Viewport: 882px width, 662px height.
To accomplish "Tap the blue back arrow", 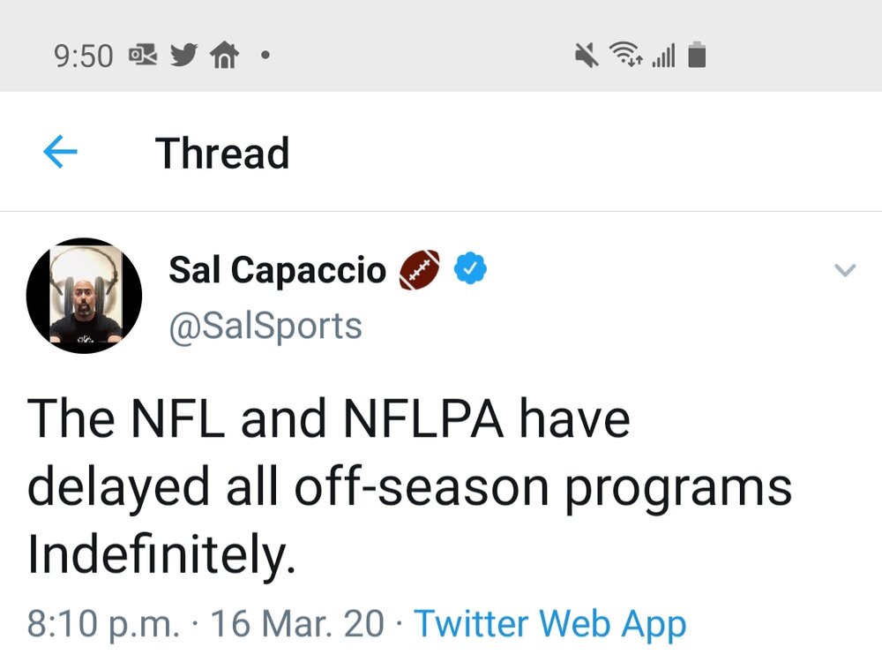I will (x=60, y=152).
